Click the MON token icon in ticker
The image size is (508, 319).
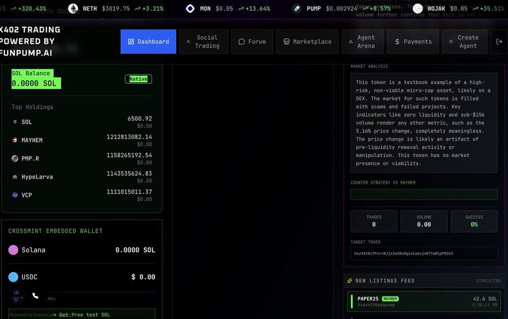click(190, 8)
